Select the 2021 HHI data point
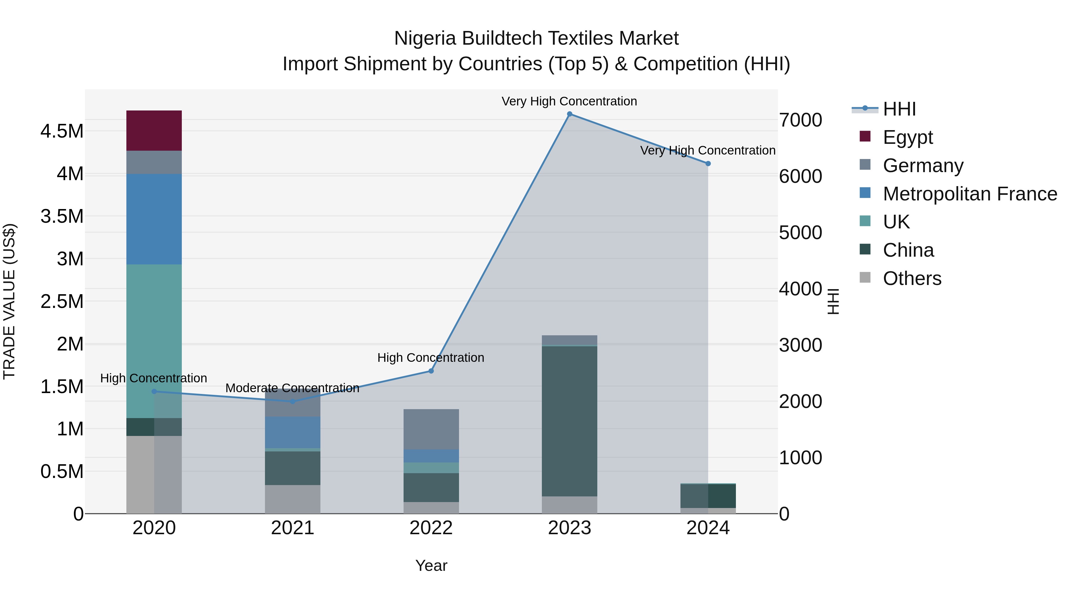The height and width of the screenshot is (603, 1073). pos(292,402)
